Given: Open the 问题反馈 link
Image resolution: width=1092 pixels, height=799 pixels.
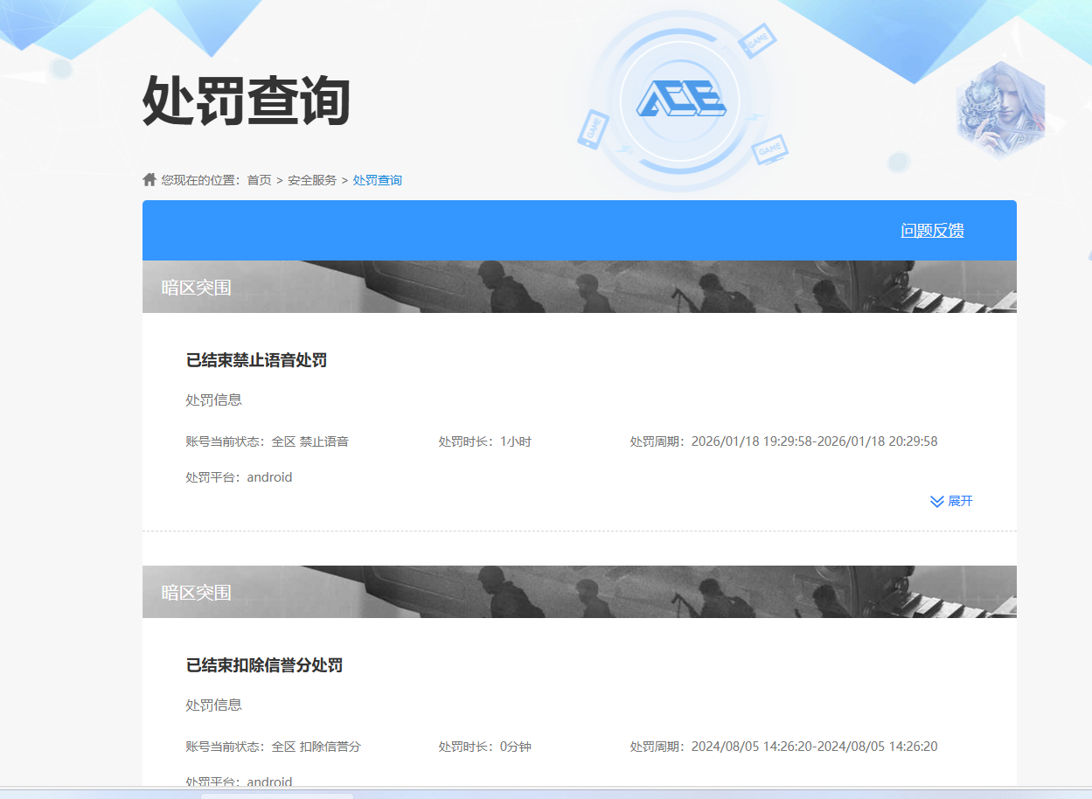Looking at the screenshot, I should coord(932,231).
